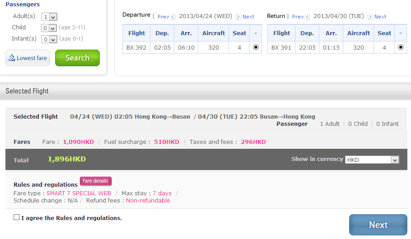Click the Lowest fare button
The height and width of the screenshot is (239, 411).
28,58
